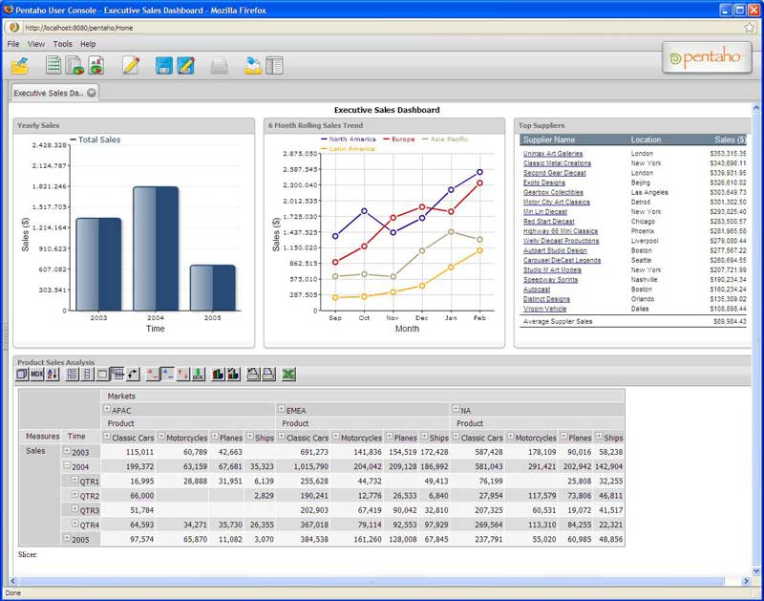Open the View menu
Screen dimensions: 764x601
pyautogui.click(x=36, y=44)
